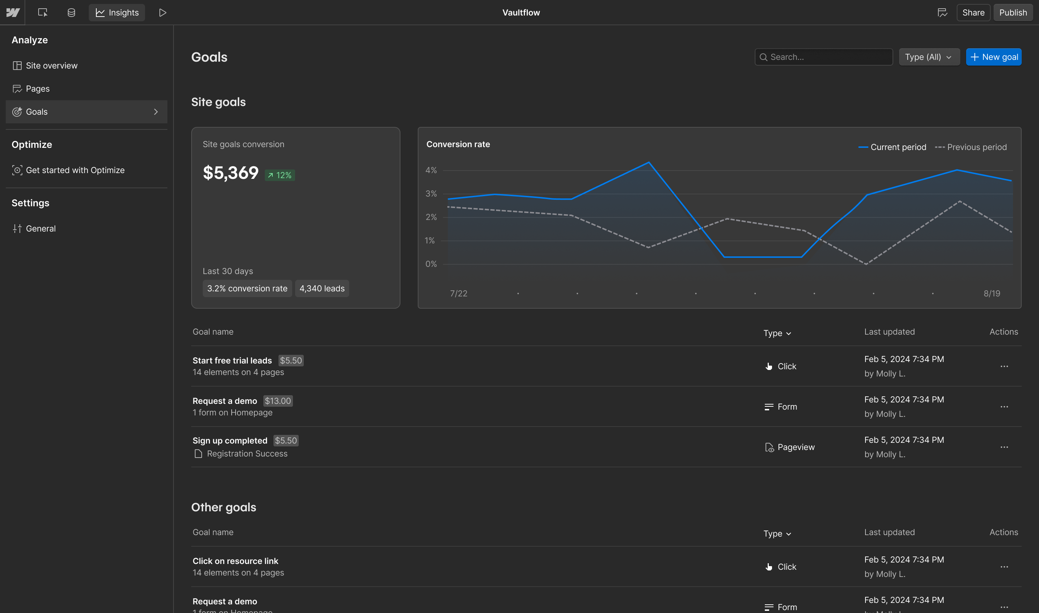Click the 4,340 leads chip
The width and height of the screenshot is (1039, 613).
[x=322, y=288]
